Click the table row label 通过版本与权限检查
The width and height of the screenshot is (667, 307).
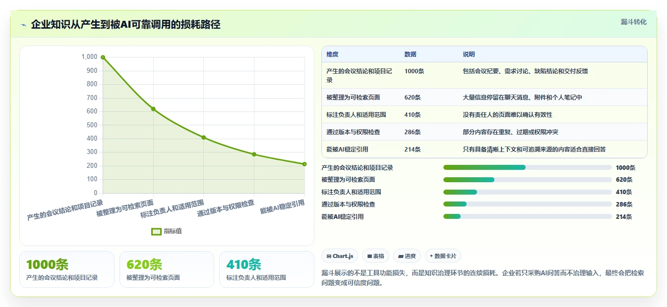coord(353,132)
